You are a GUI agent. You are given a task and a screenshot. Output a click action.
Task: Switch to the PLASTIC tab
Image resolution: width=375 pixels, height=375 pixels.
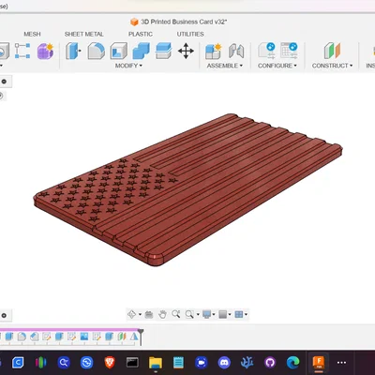(141, 34)
